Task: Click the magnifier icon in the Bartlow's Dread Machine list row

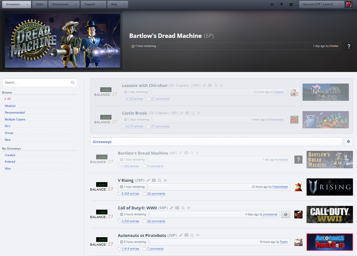Action: click(x=192, y=153)
